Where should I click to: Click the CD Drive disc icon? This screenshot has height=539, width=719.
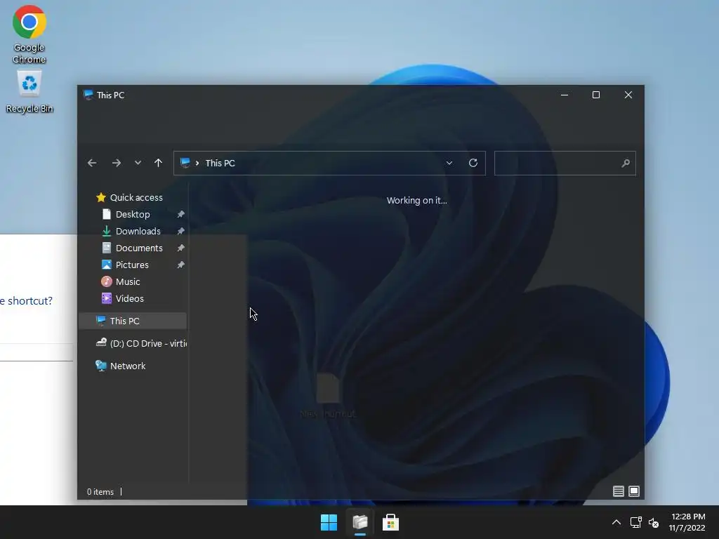(101, 342)
